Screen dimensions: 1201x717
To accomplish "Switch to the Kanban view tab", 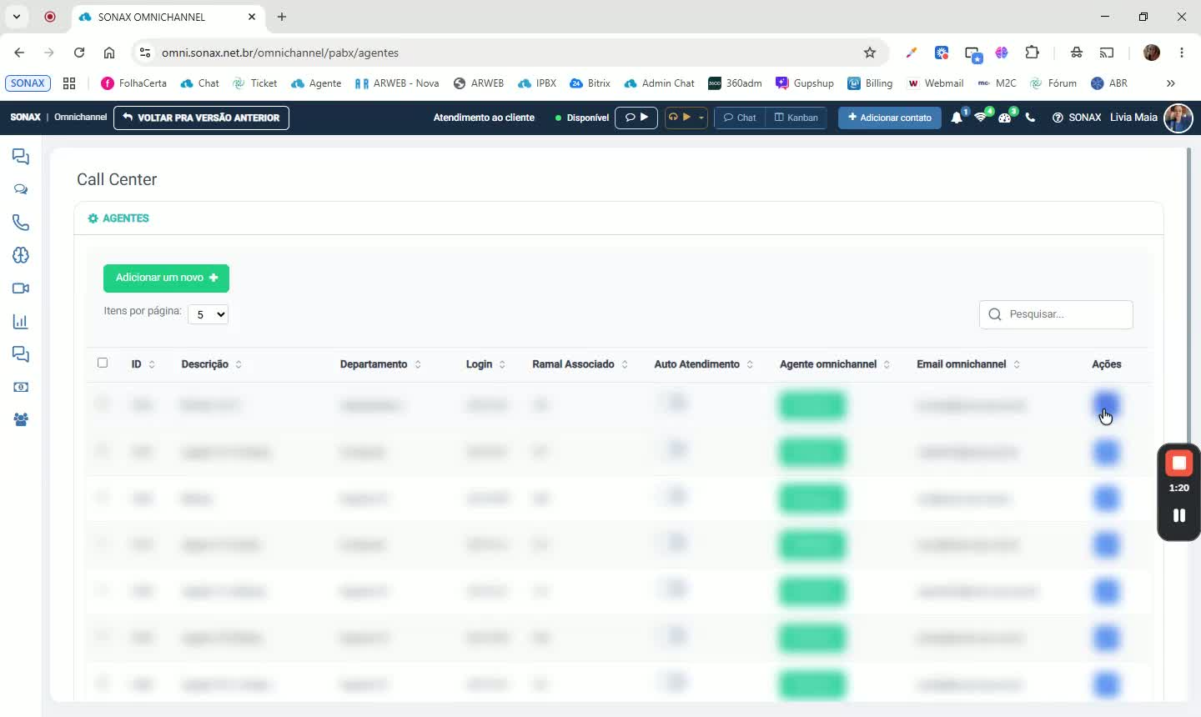I will (796, 118).
